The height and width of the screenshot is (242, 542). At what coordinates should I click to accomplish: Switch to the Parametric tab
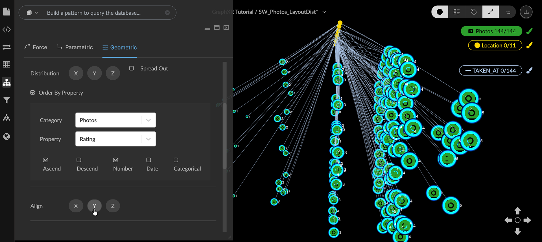click(75, 47)
